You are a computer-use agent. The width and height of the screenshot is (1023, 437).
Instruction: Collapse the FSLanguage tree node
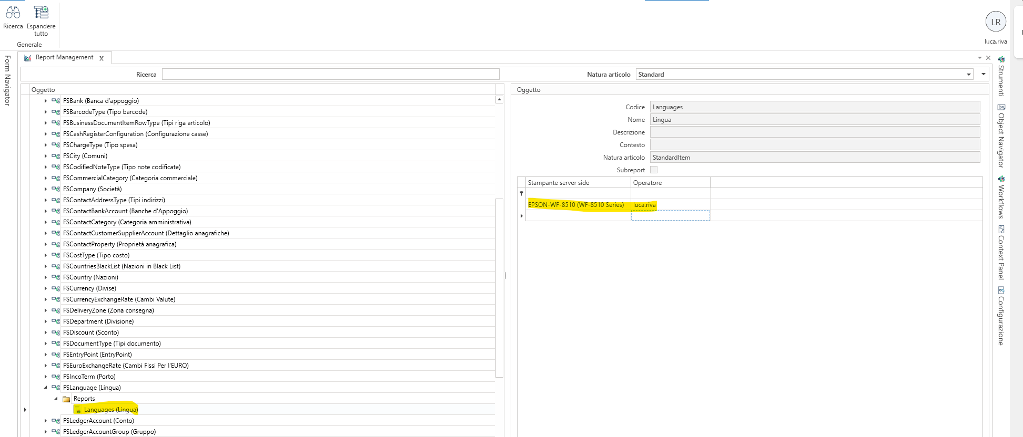coord(45,388)
